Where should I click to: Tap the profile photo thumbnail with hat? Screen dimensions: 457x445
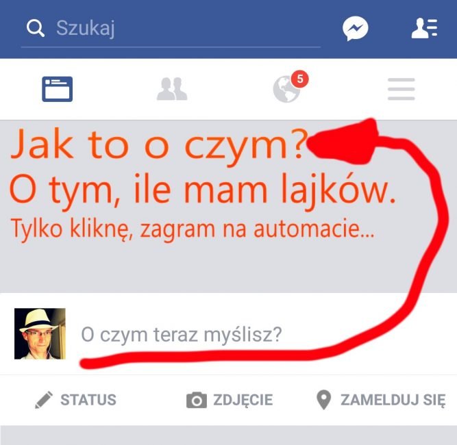(40, 333)
